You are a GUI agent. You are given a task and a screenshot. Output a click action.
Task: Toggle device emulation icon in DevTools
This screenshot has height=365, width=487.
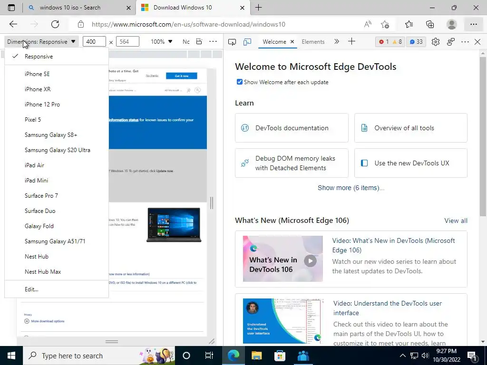(x=247, y=42)
